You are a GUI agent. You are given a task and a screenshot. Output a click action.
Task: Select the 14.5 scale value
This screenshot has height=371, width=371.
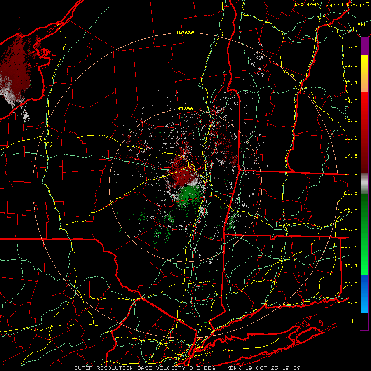[351, 156]
